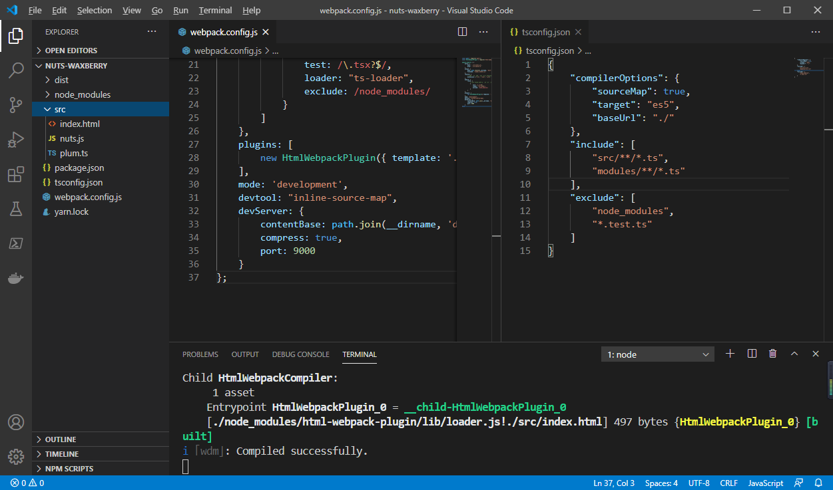The image size is (833, 490).
Task: Switch to the PROBLEMS tab
Action: [200, 354]
